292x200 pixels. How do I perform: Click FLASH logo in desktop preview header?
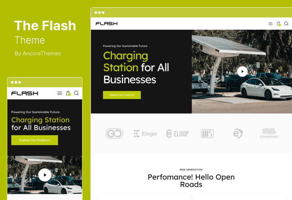107,24
